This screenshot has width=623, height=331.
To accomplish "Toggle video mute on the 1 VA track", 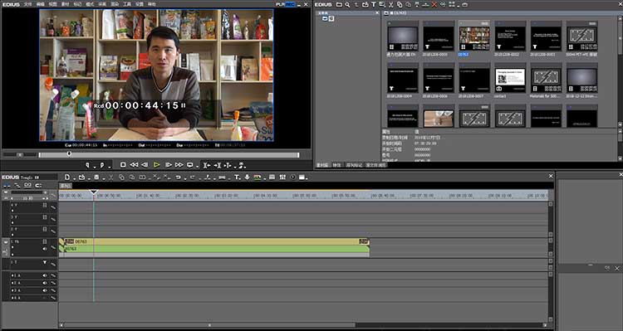I will pyautogui.click(x=45, y=241).
